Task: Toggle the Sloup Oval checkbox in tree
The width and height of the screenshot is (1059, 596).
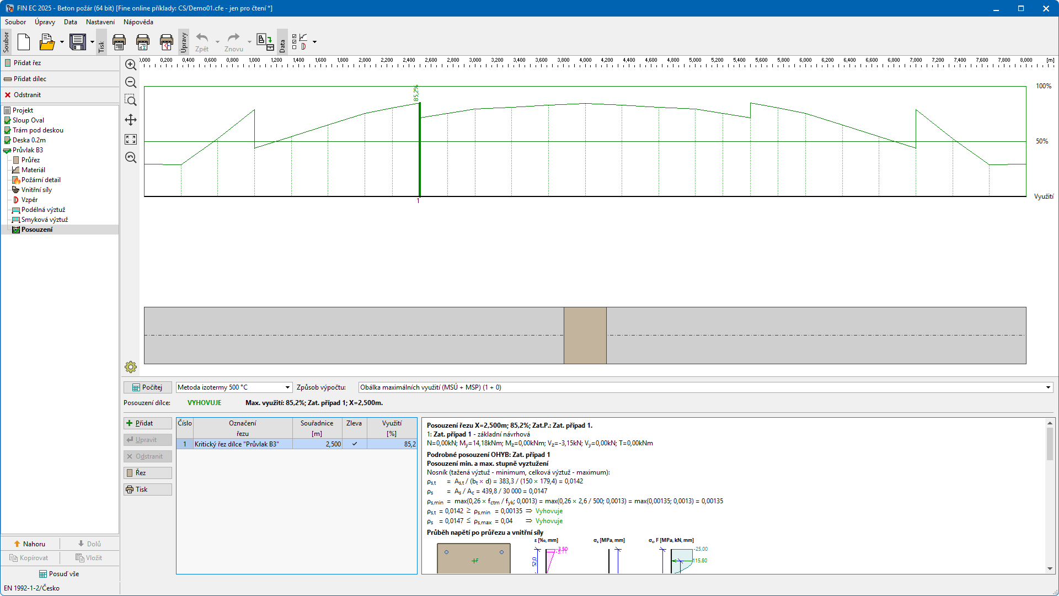Action: [8, 120]
